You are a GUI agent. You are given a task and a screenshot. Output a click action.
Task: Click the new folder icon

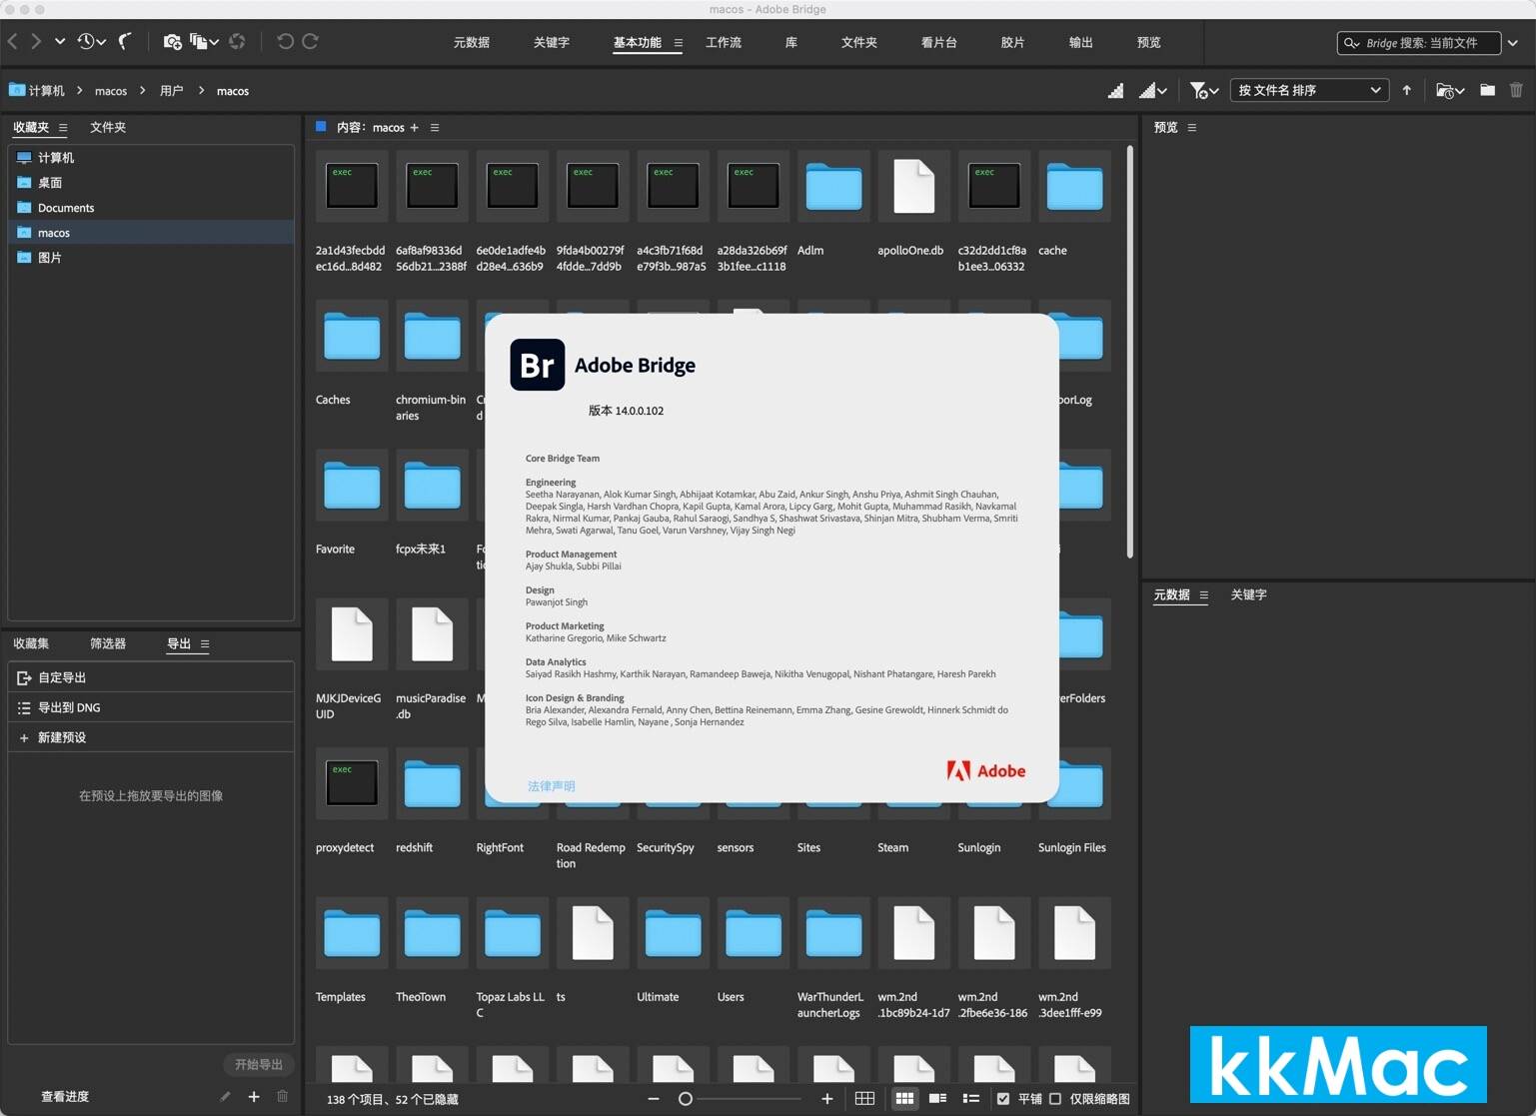[x=1488, y=90]
